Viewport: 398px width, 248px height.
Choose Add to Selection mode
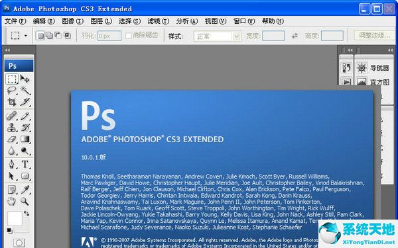[x=49, y=36]
